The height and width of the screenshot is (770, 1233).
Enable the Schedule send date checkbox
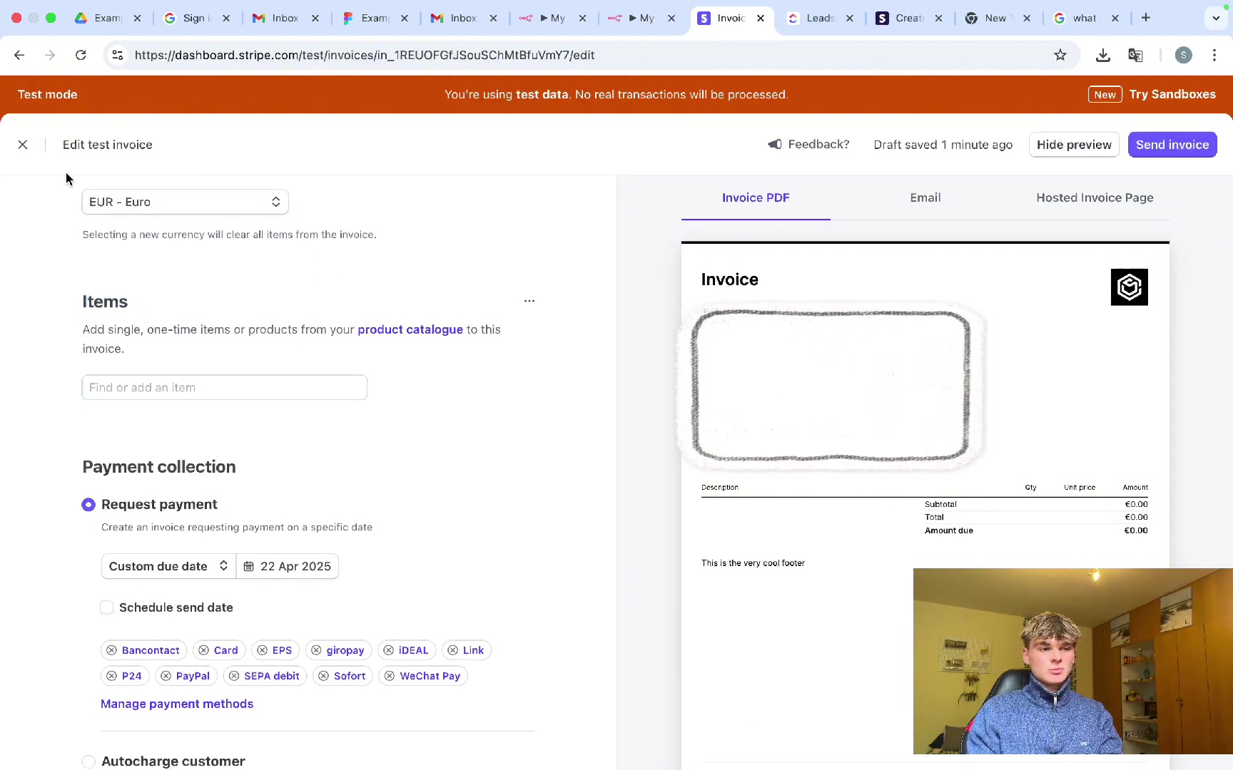(x=107, y=607)
